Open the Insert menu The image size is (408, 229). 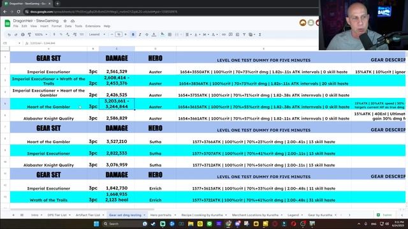click(x=44, y=26)
